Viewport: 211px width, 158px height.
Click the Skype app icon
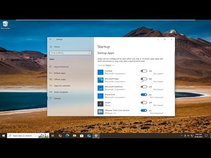point(101,104)
